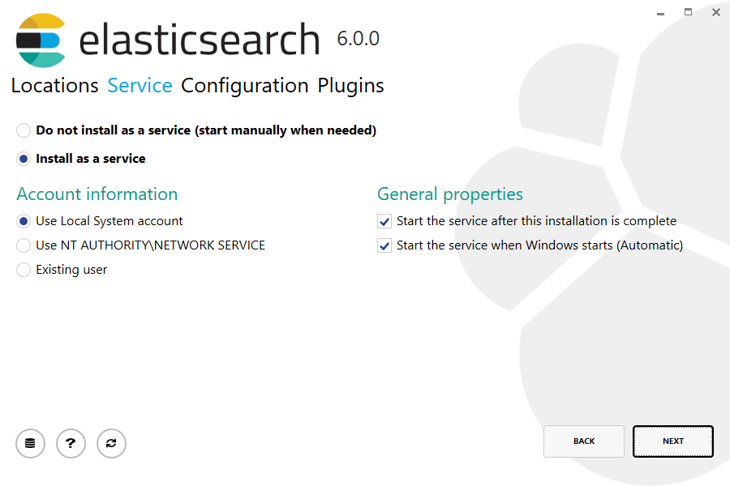Image resolution: width=730 pixels, height=486 pixels.
Task: Click the refresh arrows icon button
Action: pos(111,443)
